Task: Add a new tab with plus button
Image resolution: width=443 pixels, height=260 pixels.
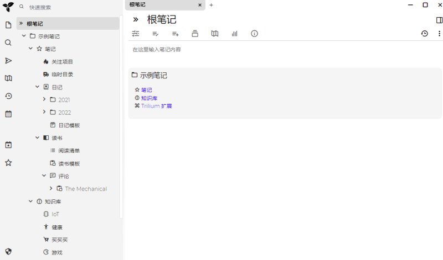Action: pyautogui.click(x=211, y=5)
